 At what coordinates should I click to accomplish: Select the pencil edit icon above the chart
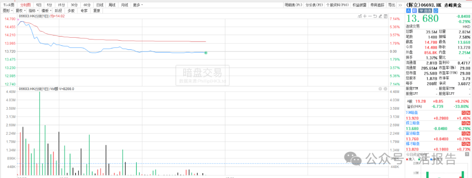[x=381, y=16]
